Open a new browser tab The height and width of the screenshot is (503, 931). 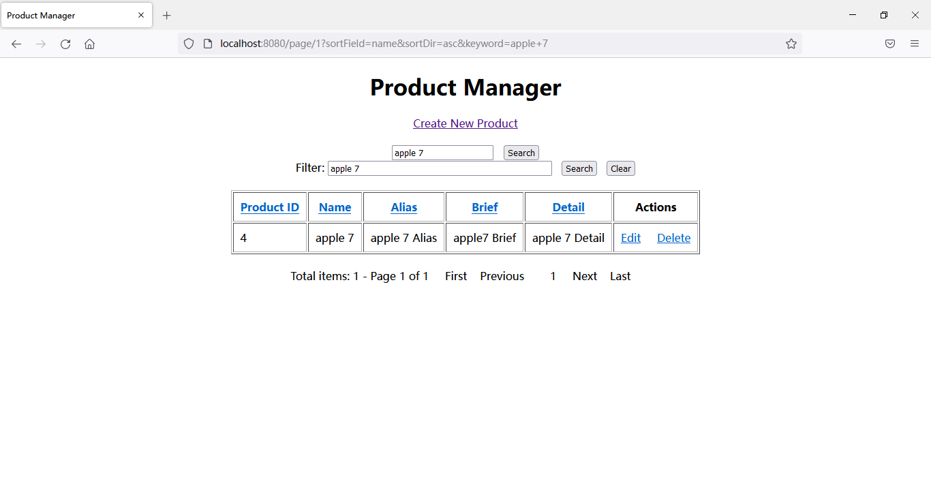tap(167, 15)
